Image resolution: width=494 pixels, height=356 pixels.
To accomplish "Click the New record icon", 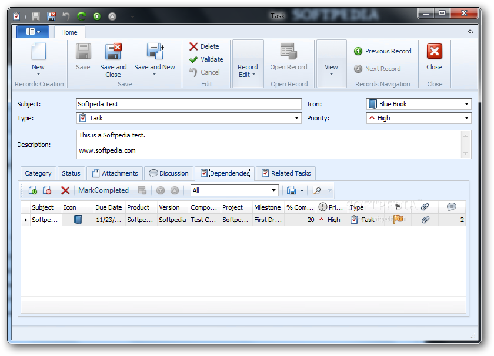I will [x=38, y=51].
